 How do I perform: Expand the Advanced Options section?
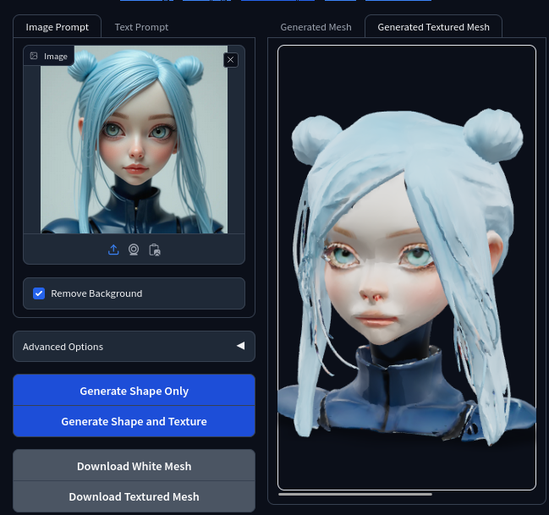[134, 346]
